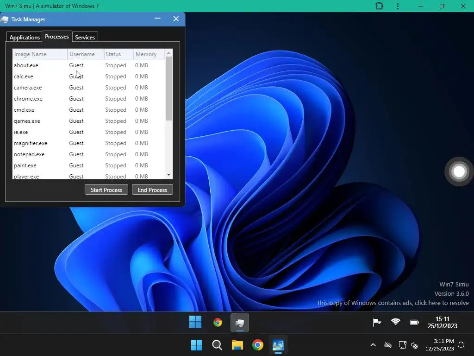The image size is (474, 356).
Task: Open the Action Center flag icon
Action: point(377,323)
